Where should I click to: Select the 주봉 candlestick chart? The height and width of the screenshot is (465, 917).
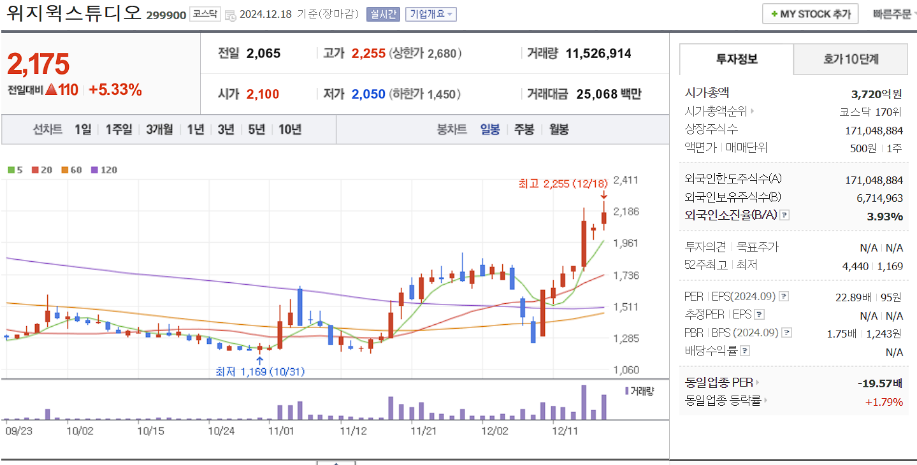[x=524, y=130]
